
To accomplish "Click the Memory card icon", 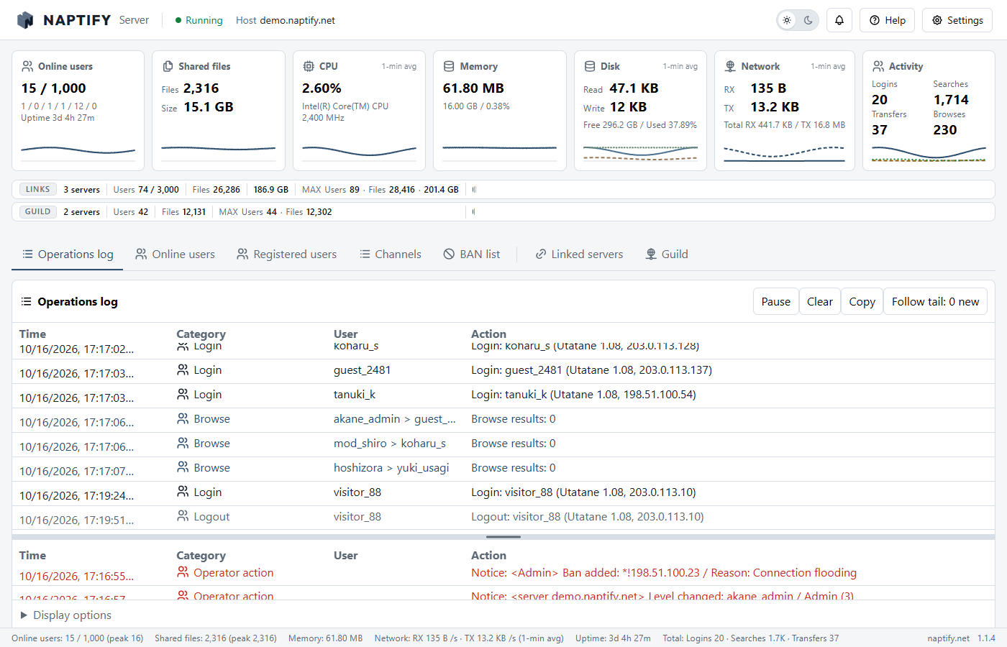I will click(x=449, y=66).
